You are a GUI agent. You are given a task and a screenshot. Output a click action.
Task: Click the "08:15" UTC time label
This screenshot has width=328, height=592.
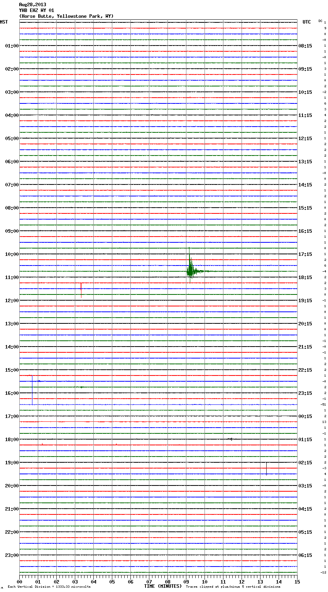305,46
